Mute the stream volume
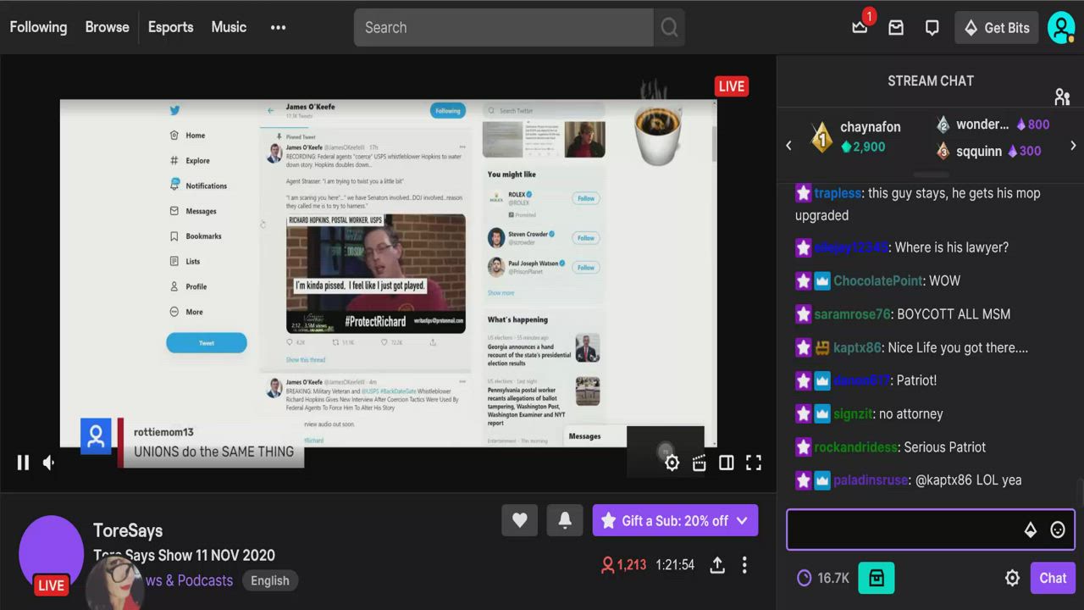The height and width of the screenshot is (610, 1084). click(x=50, y=463)
